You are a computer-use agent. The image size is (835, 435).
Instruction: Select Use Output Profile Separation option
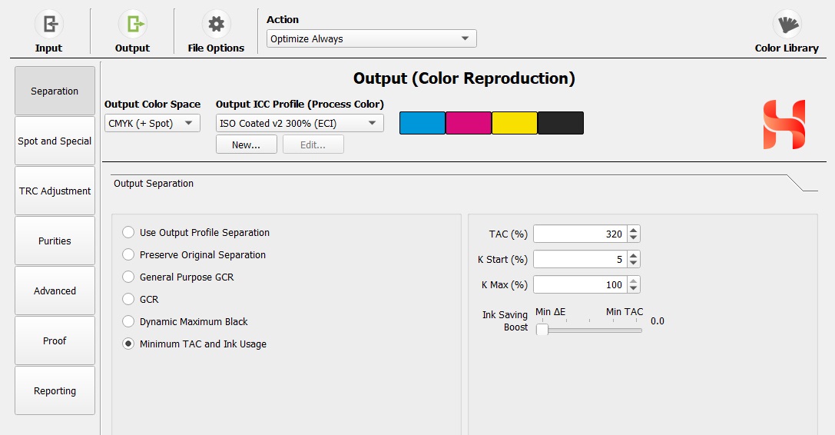click(x=128, y=232)
